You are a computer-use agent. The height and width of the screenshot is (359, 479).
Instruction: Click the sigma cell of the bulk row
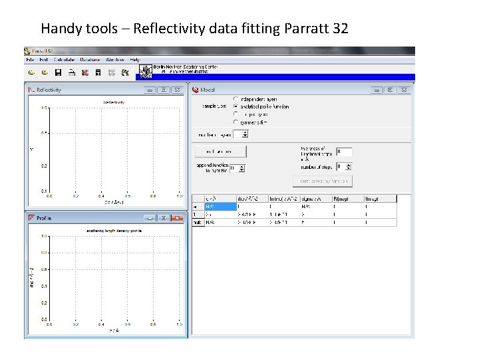pyautogui.click(x=316, y=223)
